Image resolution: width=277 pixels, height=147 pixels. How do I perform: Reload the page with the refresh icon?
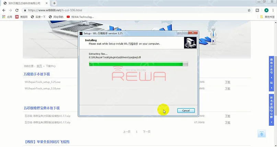(17, 10)
